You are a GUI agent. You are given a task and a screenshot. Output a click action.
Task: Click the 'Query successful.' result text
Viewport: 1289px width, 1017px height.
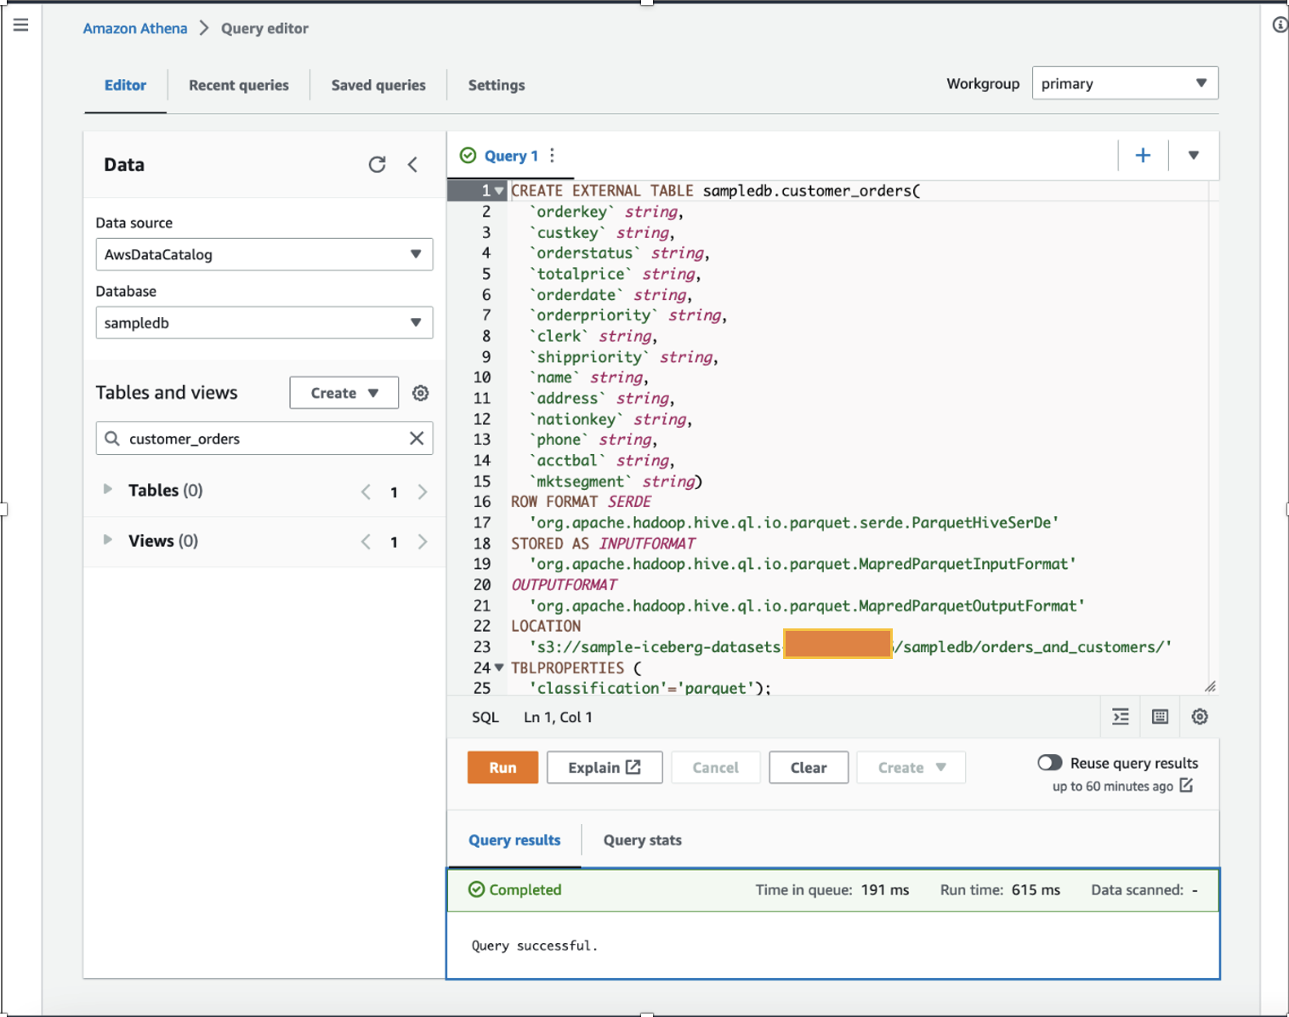pos(535,946)
